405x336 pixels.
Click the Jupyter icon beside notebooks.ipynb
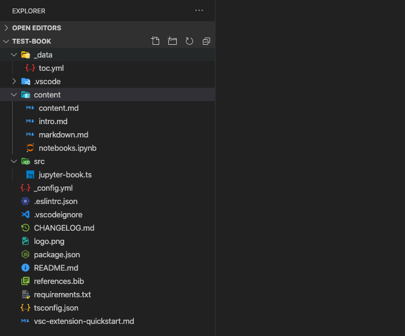coord(30,148)
